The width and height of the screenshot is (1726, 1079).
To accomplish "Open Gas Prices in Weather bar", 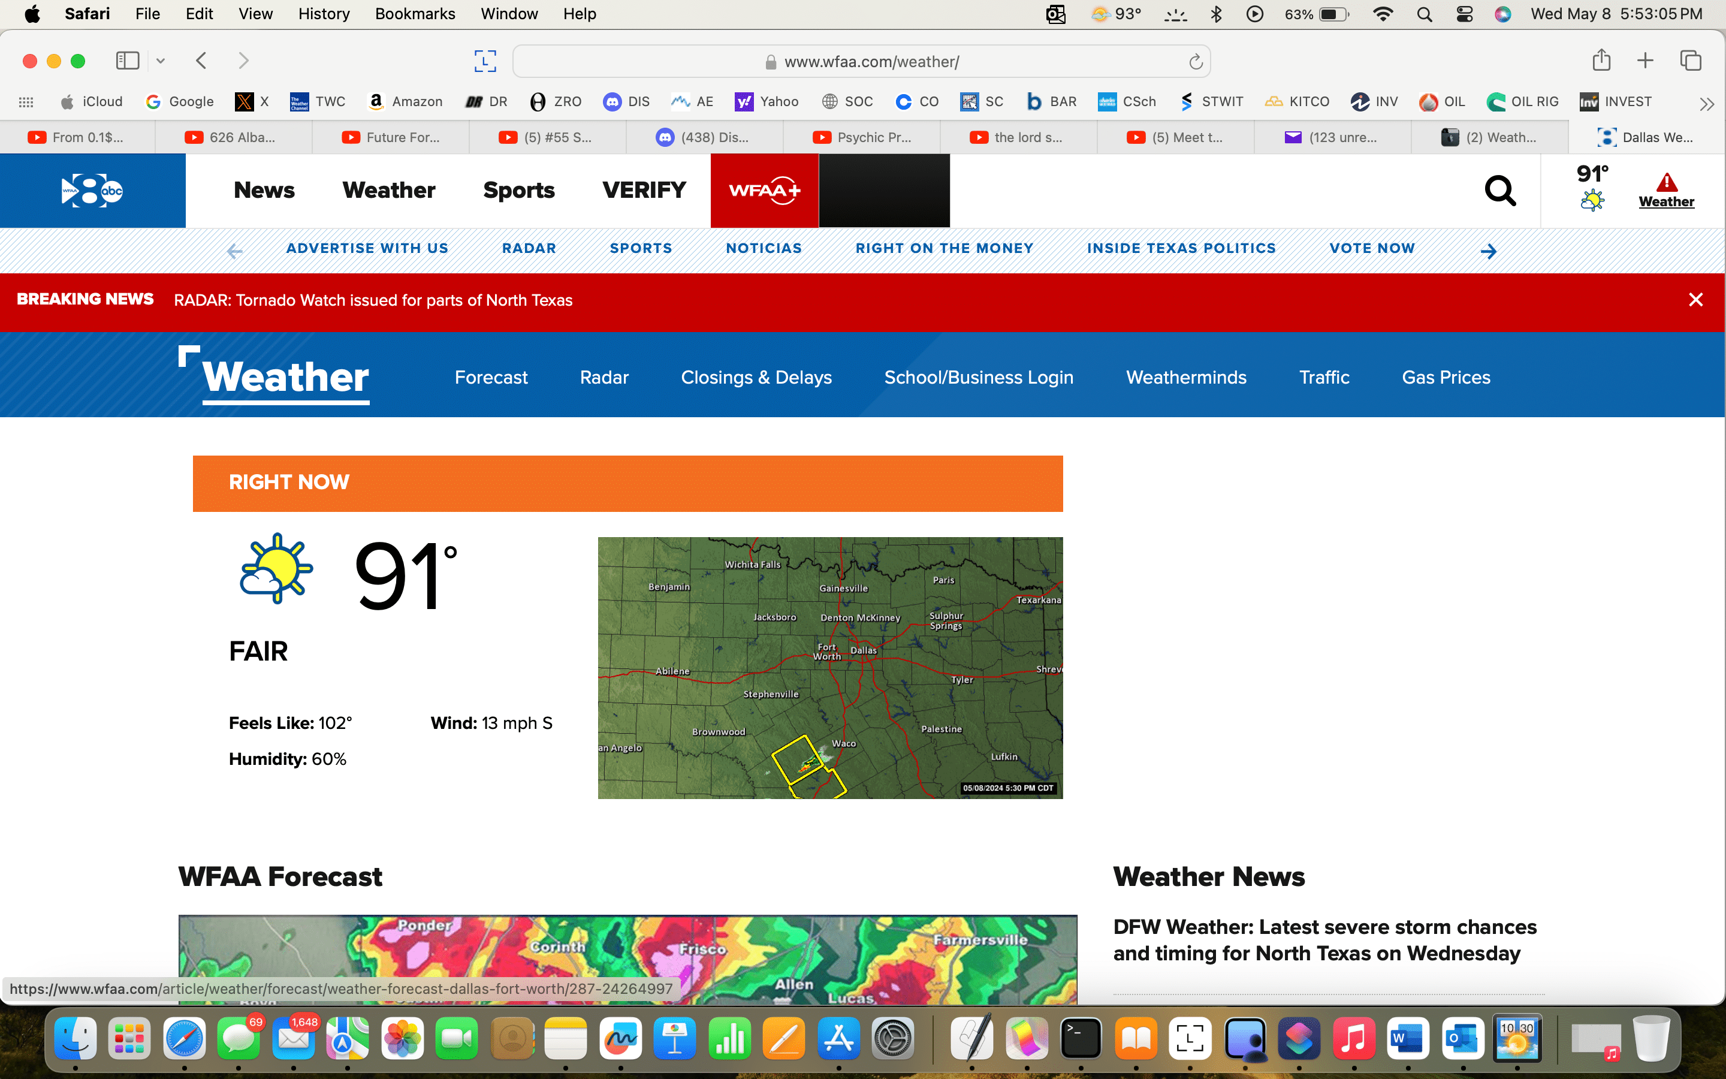I will point(1446,378).
